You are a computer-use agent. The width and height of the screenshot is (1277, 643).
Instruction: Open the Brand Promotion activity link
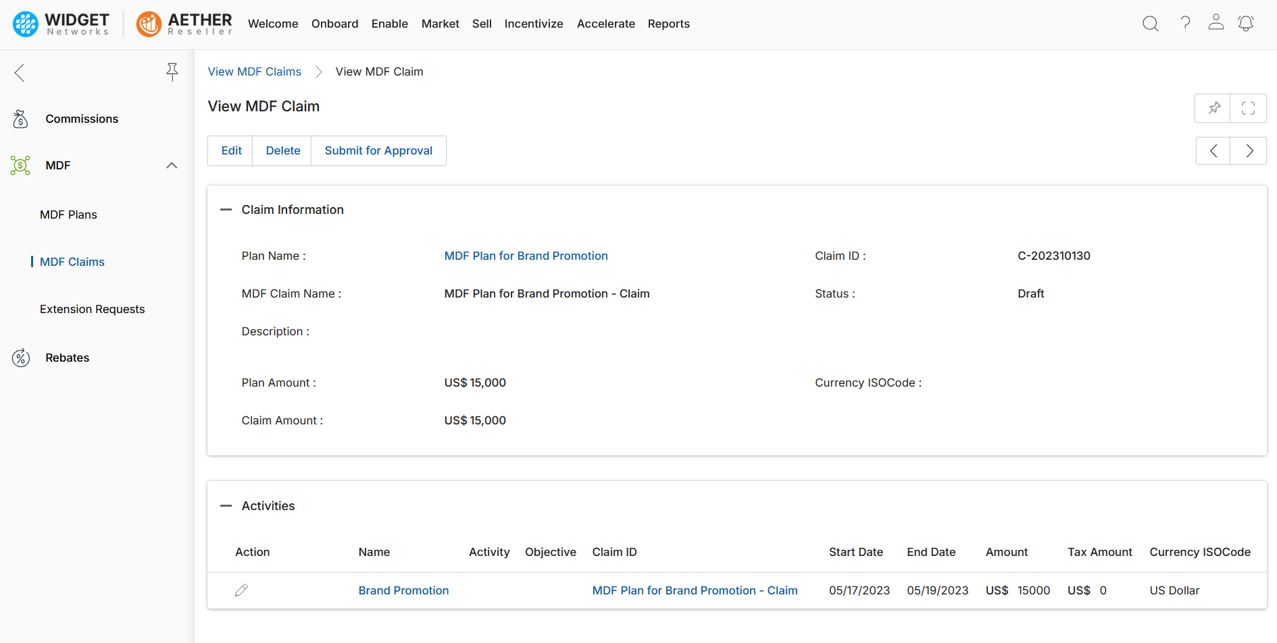click(x=403, y=590)
